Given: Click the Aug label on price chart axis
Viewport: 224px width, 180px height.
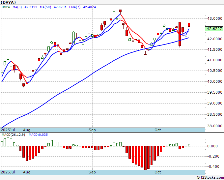Looking at the screenshot, I should [x=27, y=130].
